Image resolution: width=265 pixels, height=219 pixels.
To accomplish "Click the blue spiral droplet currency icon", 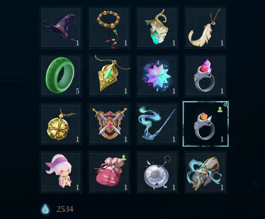I will 46,209.
